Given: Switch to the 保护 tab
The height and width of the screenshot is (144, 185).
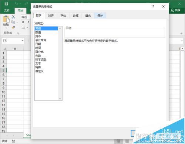Looking at the screenshot, I should click(100, 16).
